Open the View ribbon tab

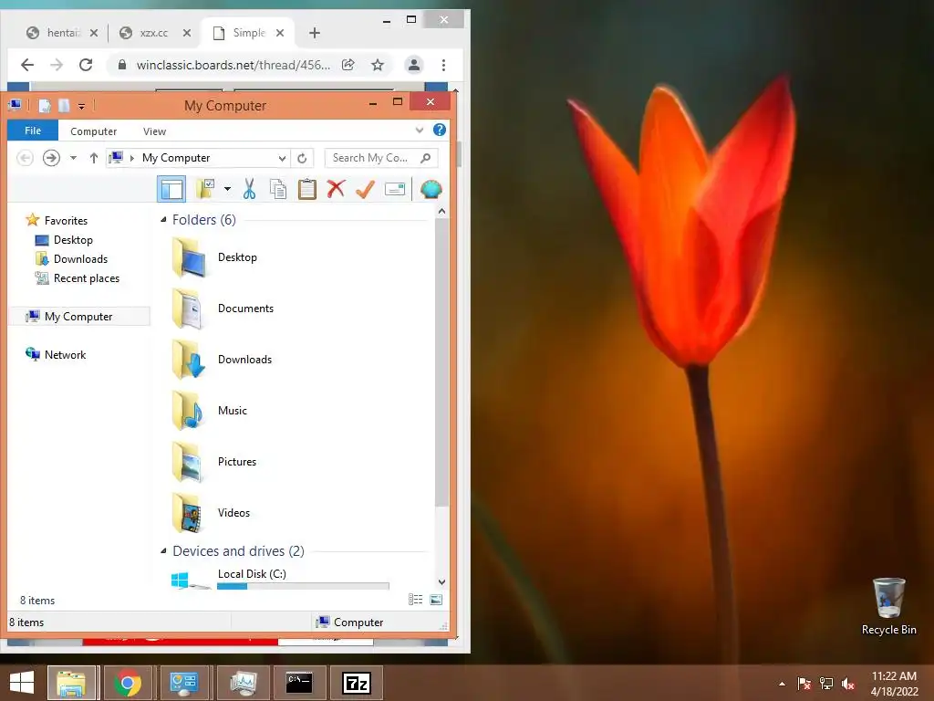pyautogui.click(x=154, y=131)
